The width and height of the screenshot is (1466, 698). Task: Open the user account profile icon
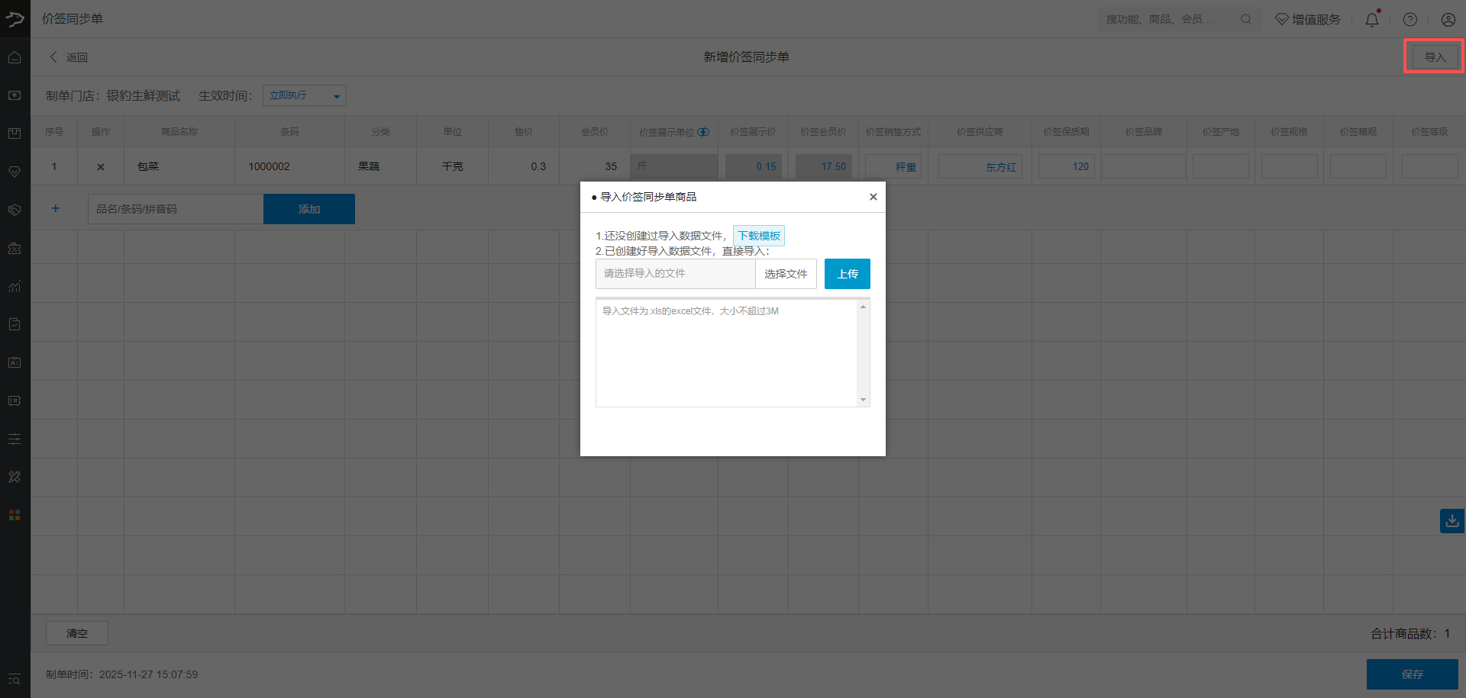point(1448,20)
